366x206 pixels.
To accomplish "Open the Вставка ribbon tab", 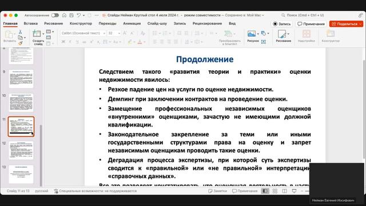I will 30,23.
